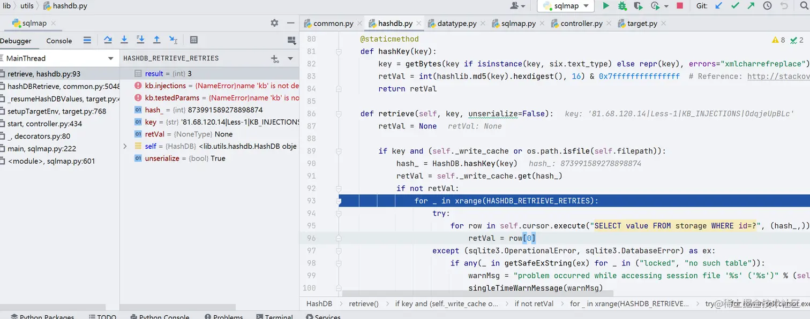Add a new watch with plus icon
Viewport: 810px width, 319px height.
[x=274, y=58]
